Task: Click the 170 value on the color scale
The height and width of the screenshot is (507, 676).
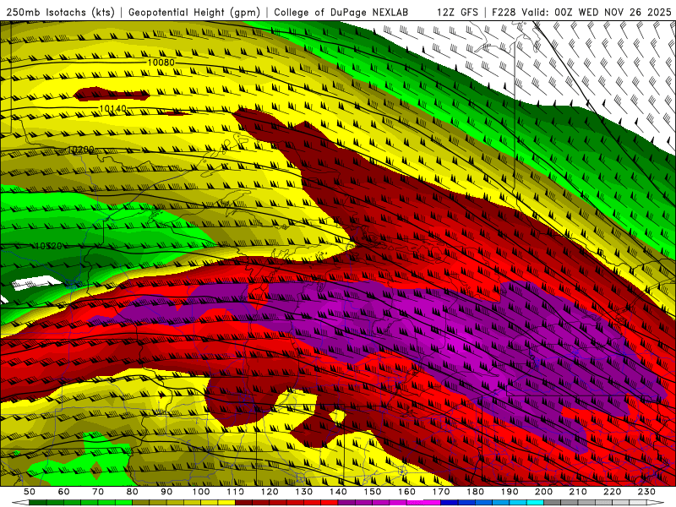Action: 440,492
